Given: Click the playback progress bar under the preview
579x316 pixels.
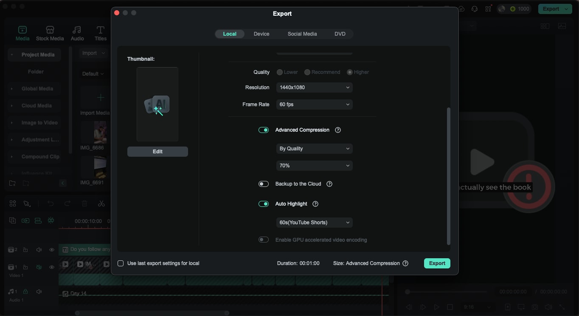Looking at the screenshot, I should (446, 292).
